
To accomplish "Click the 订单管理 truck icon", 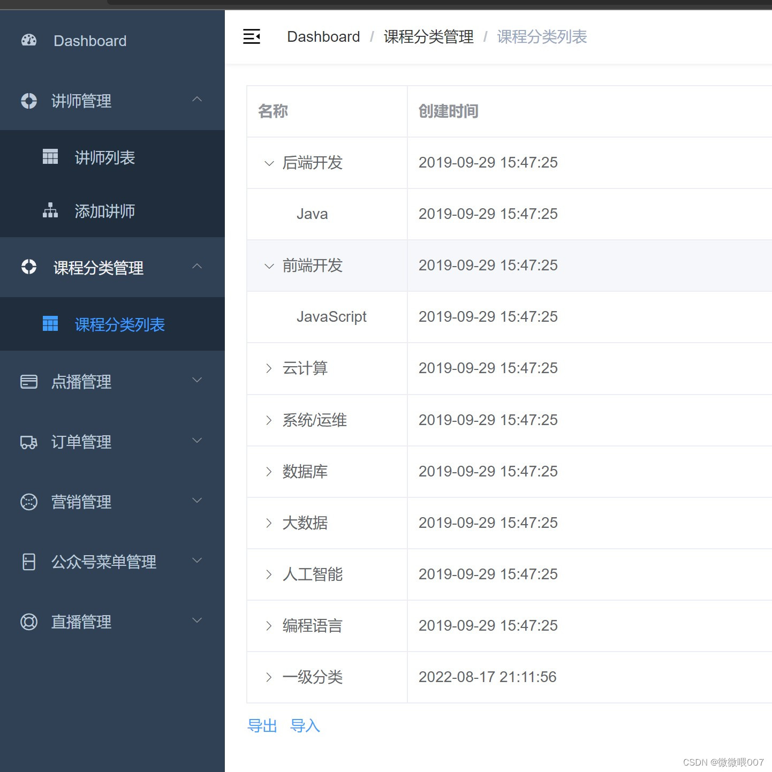I will click(x=29, y=442).
